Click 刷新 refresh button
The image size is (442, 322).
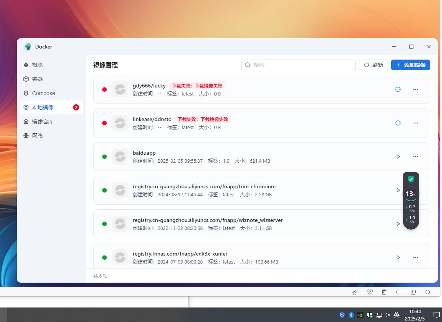click(x=373, y=65)
